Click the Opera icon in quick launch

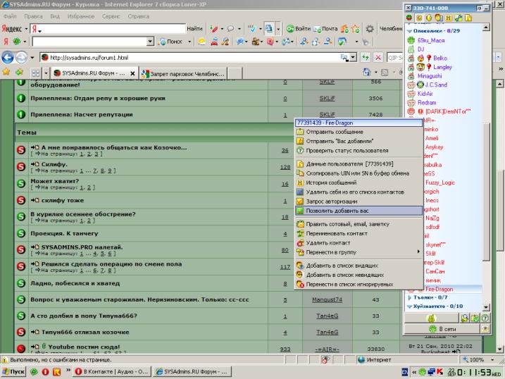click(x=45, y=372)
